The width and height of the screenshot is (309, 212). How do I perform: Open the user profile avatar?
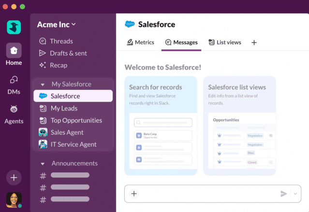tap(14, 199)
